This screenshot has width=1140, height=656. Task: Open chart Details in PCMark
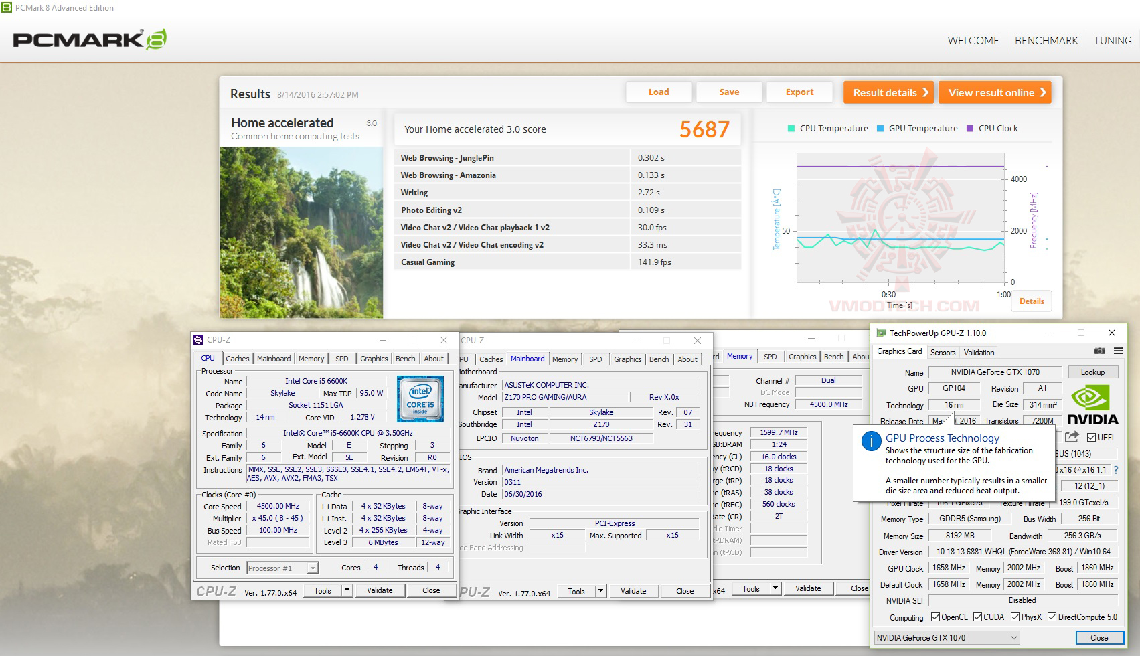click(x=1032, y=301)
